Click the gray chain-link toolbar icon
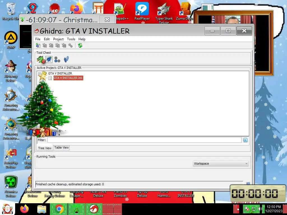The image size is (287, 215). pos(70,45)
